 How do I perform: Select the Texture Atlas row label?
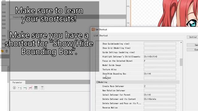[109, 69]
